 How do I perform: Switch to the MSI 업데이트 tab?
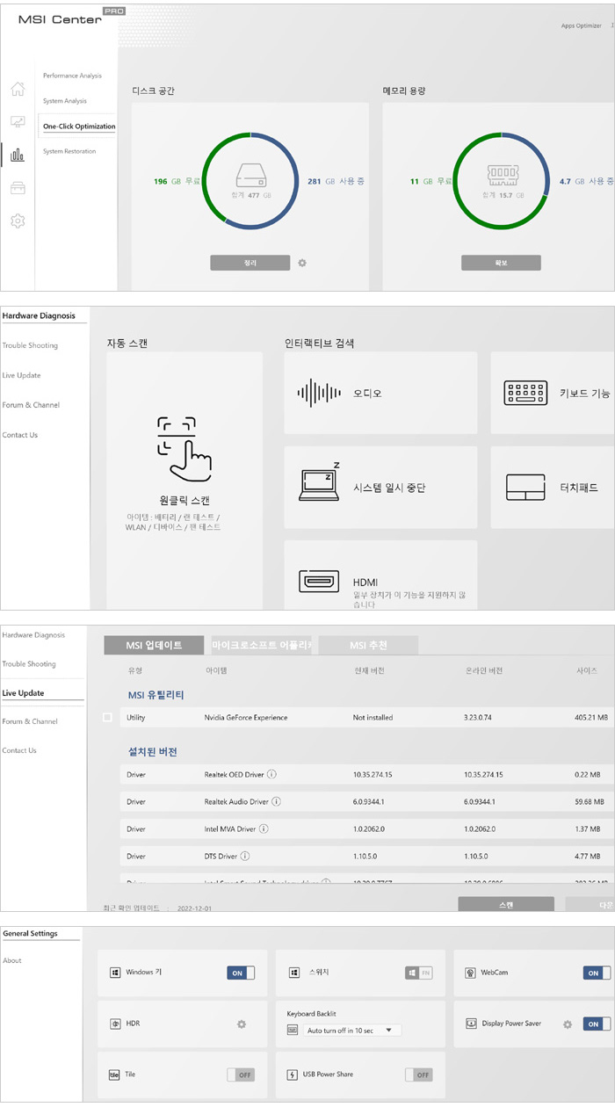(x=154, y=645)
